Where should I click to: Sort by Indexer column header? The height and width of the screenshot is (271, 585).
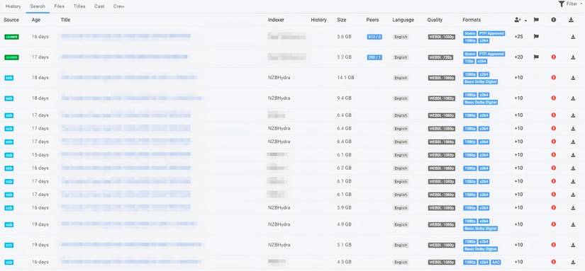pyautogui.click(x=276, y=20)
